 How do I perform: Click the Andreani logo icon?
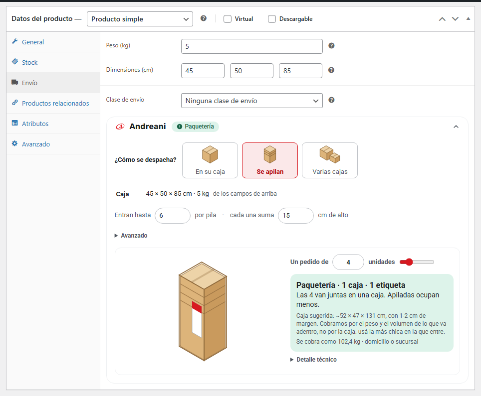[120, 127]
